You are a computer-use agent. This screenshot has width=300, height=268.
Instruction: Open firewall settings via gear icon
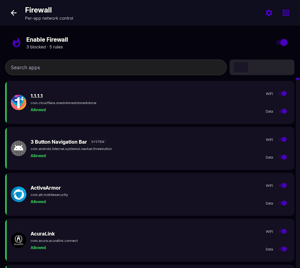pos(269,13)
